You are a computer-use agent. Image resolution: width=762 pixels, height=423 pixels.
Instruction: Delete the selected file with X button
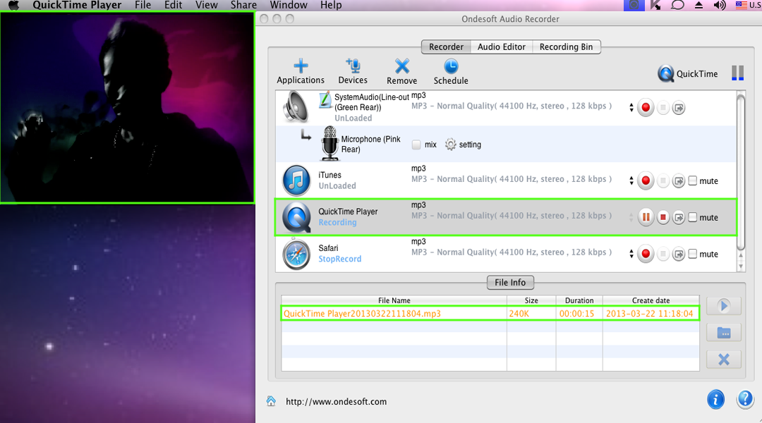[723, 360]
